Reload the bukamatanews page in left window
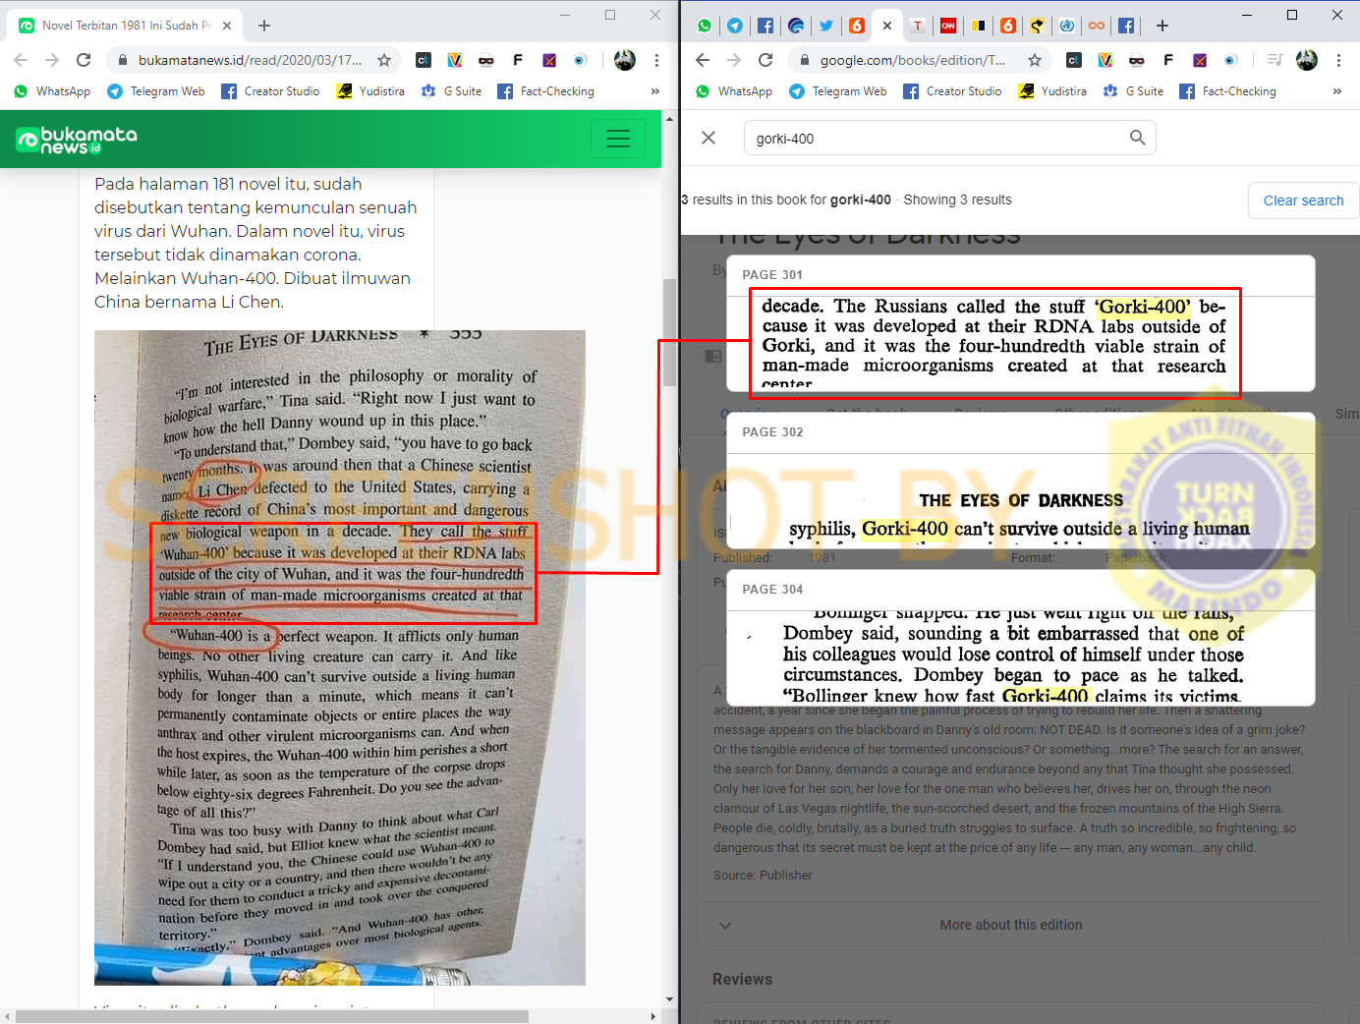The width and height of the screenshot is (1360, 1024). 84,60
